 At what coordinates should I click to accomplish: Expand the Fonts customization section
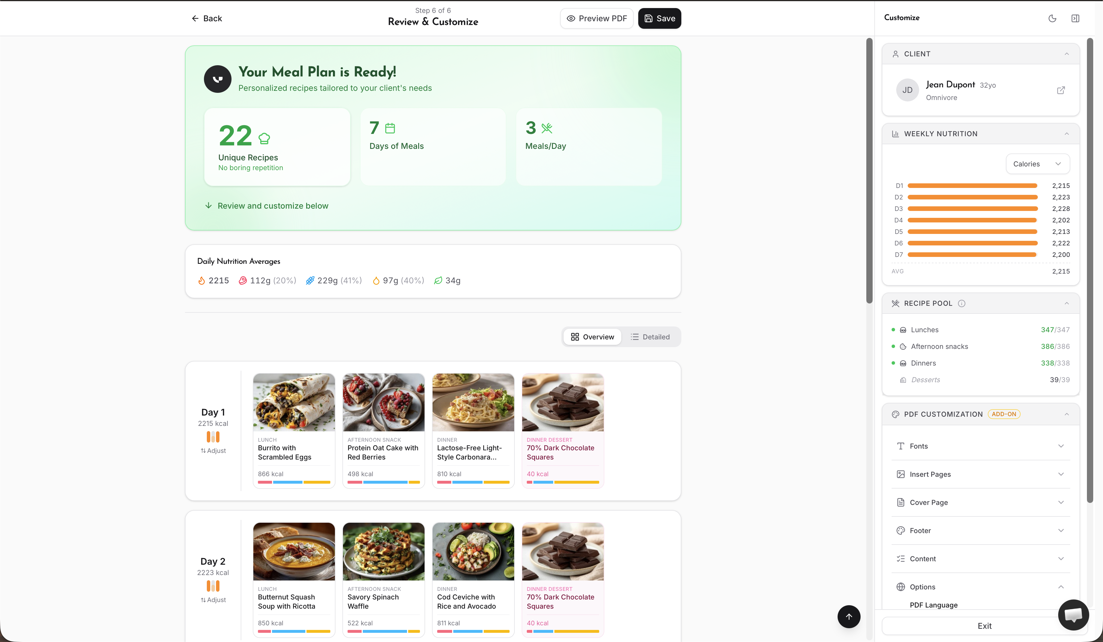[980, 446]
